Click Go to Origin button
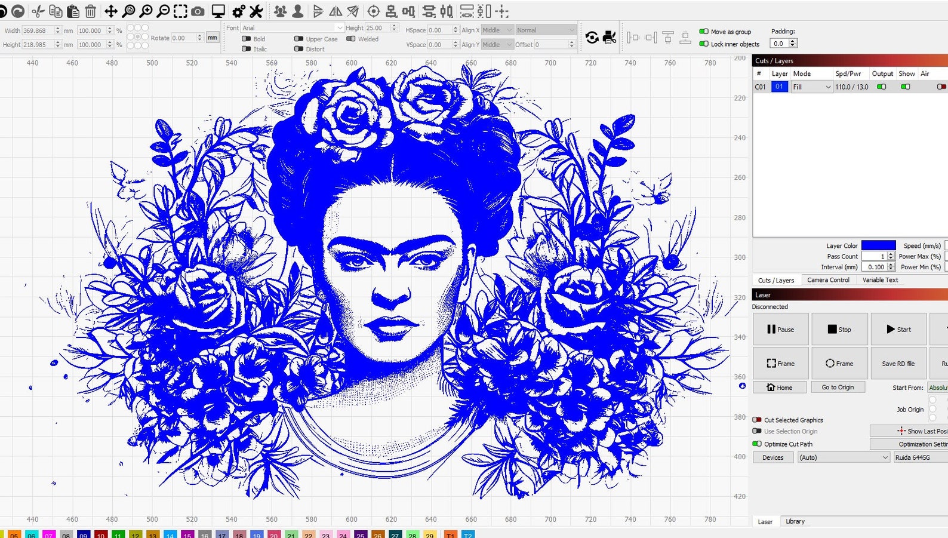Image resolution: width=948 pixels, height=538 pixels. point(838,387)
